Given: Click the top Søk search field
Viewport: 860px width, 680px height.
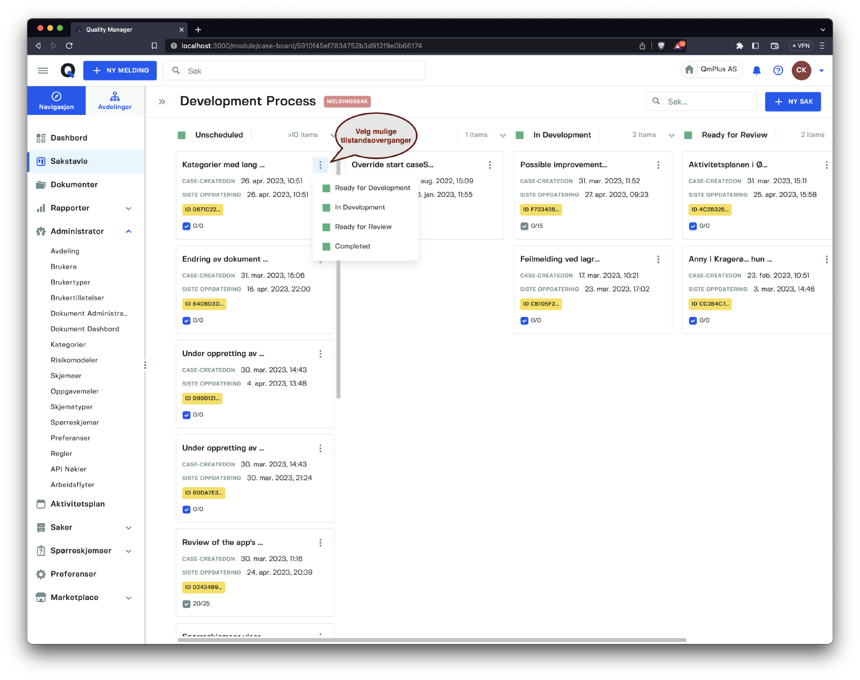Looking at the screenshot, I should pos(301,71).
